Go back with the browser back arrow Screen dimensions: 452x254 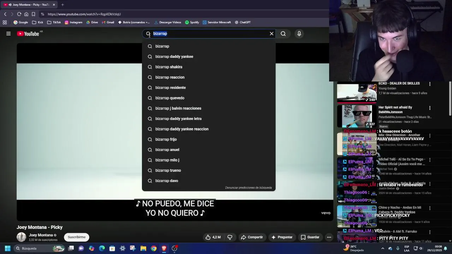[5, 14]
